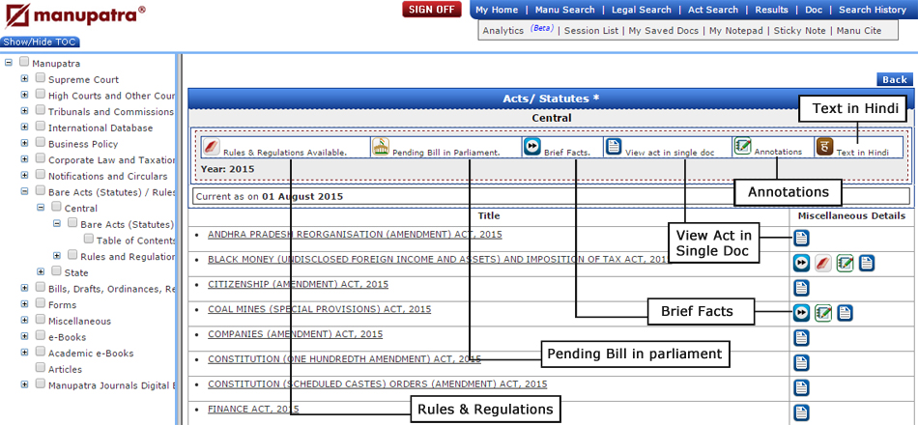
Task: Collapse the Central tree node
Action: pyautogui.click(x=41, y=208)
